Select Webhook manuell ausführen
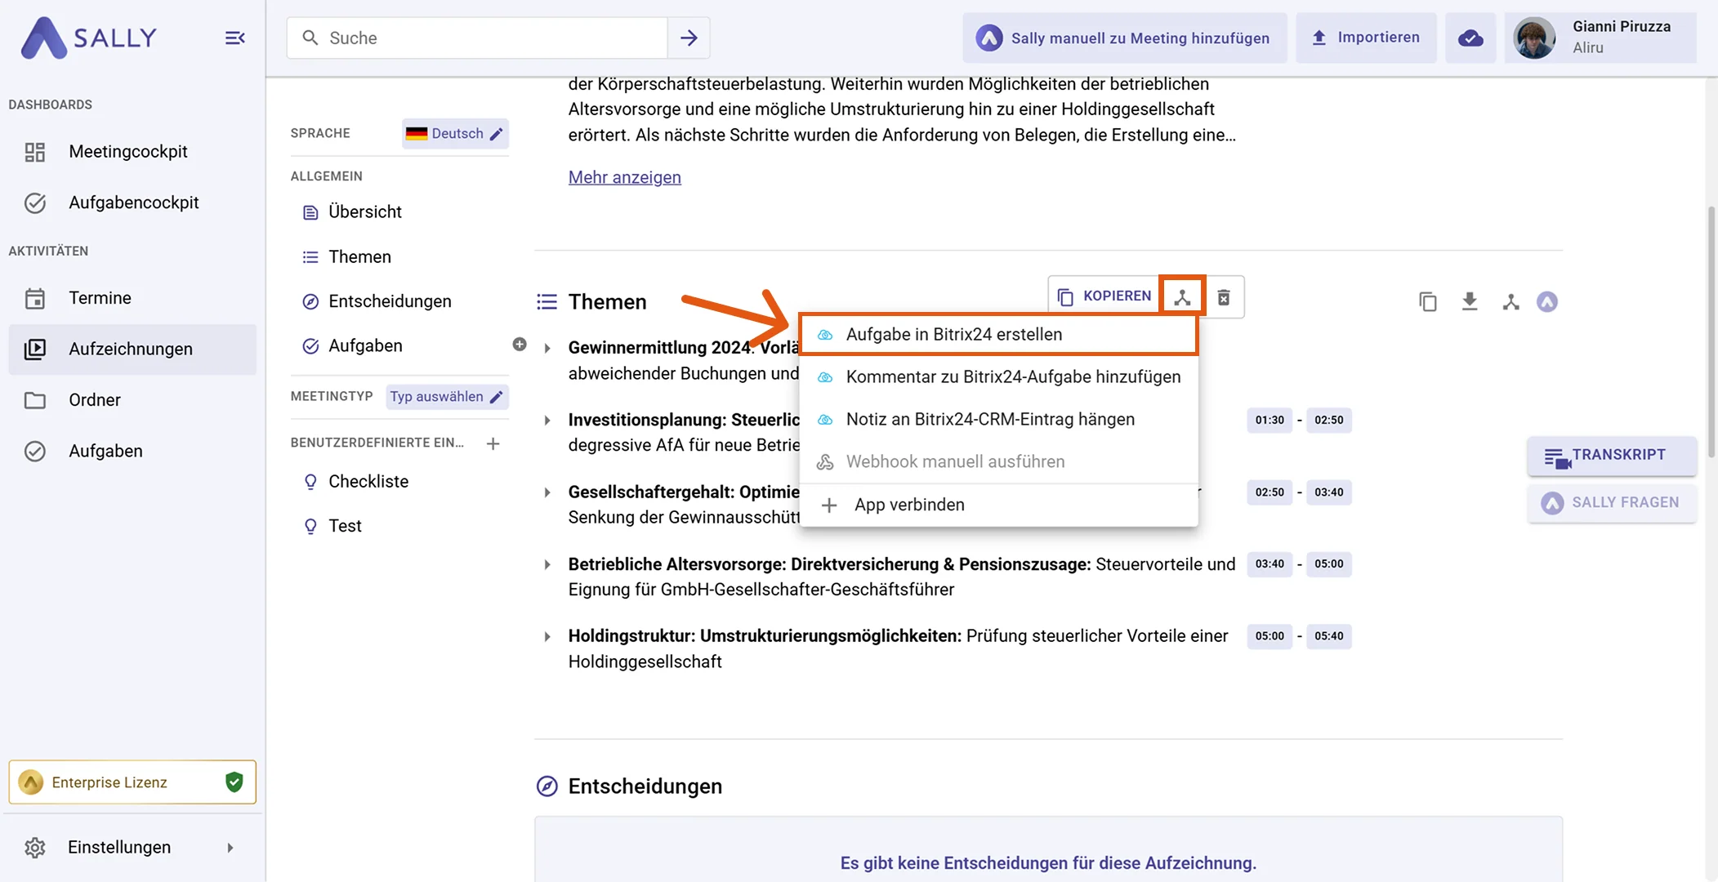This screenshot has height=882, width=1718. (x=998, y=462)
